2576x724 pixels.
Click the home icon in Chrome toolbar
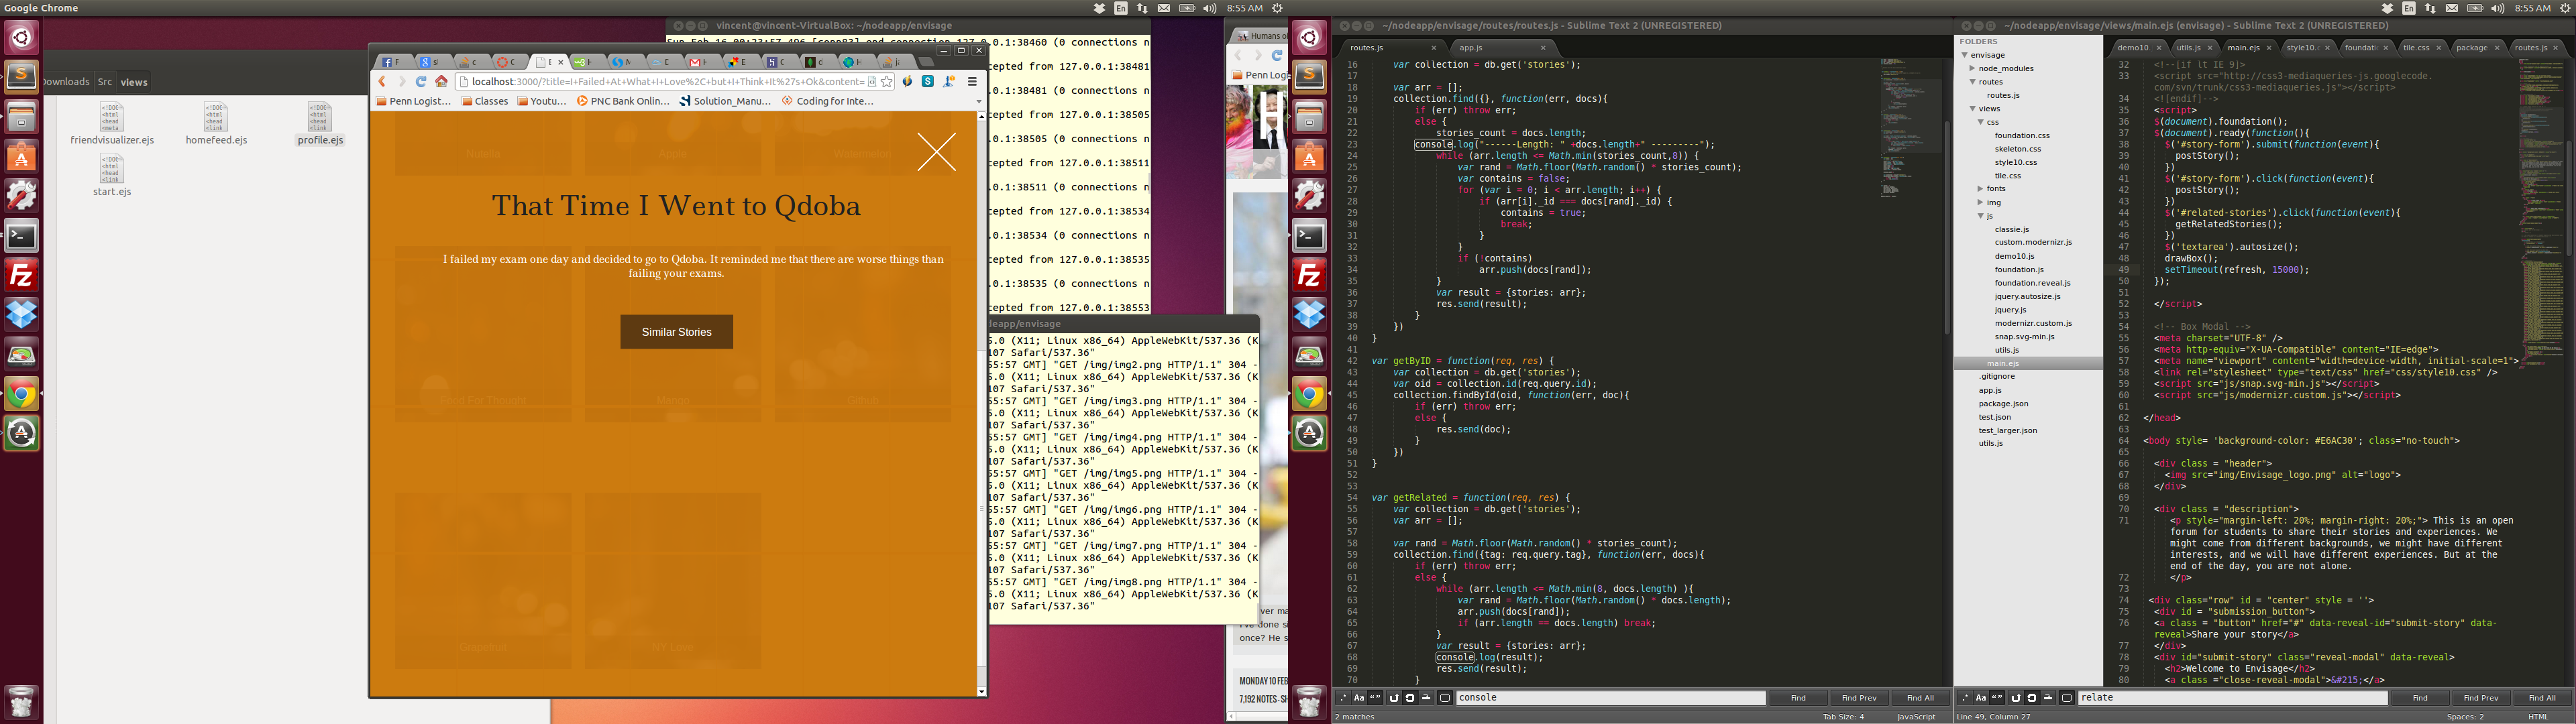pos(441,82)
